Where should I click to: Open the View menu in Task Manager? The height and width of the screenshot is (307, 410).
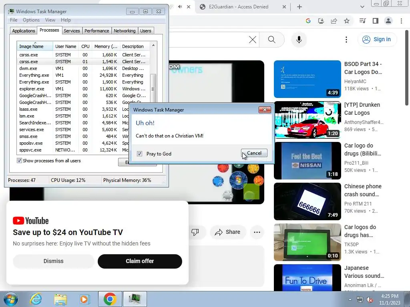pos(50,20)
